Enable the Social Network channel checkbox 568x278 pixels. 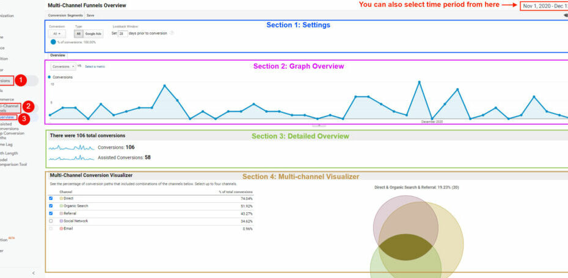click(51, 221)
